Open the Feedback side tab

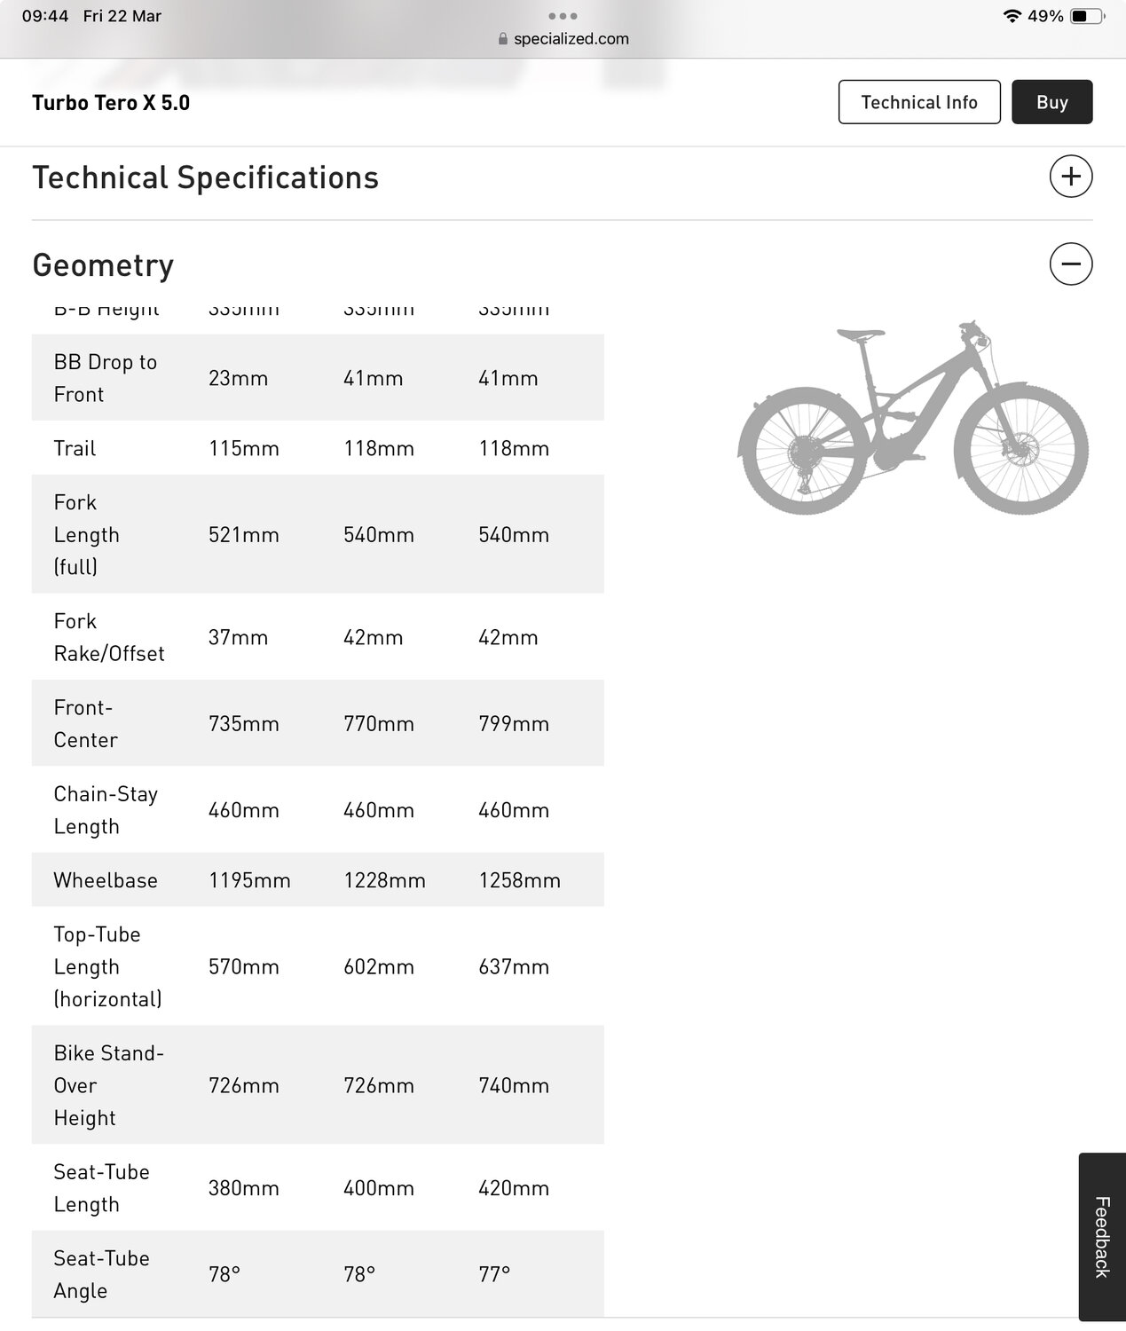[1102, 1236]
